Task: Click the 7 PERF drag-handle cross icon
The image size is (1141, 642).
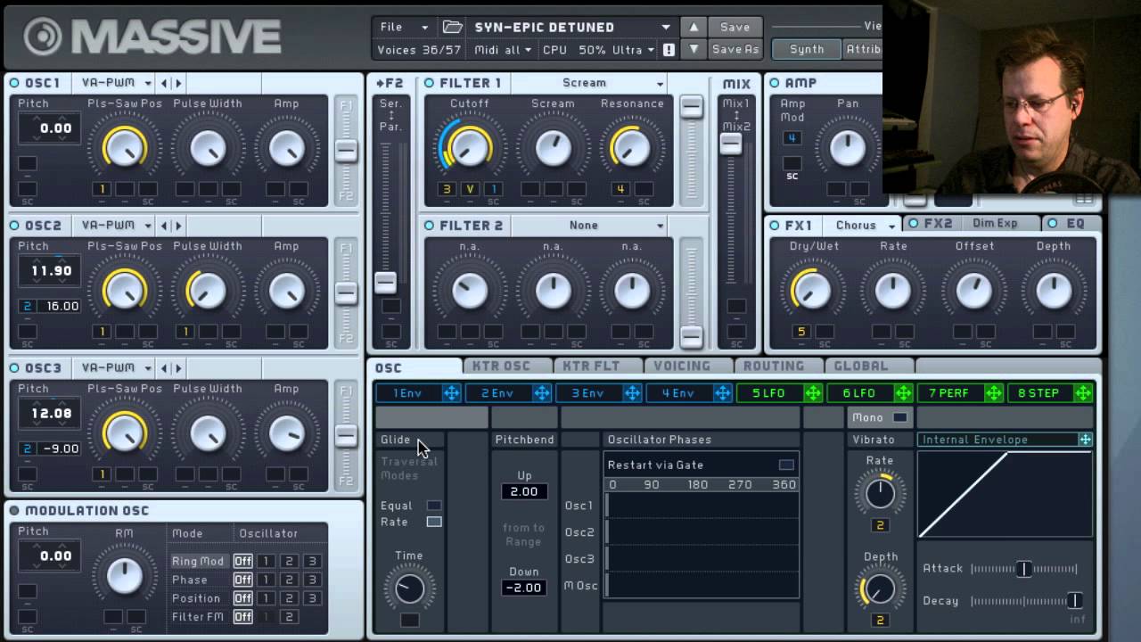Action: 993,393
